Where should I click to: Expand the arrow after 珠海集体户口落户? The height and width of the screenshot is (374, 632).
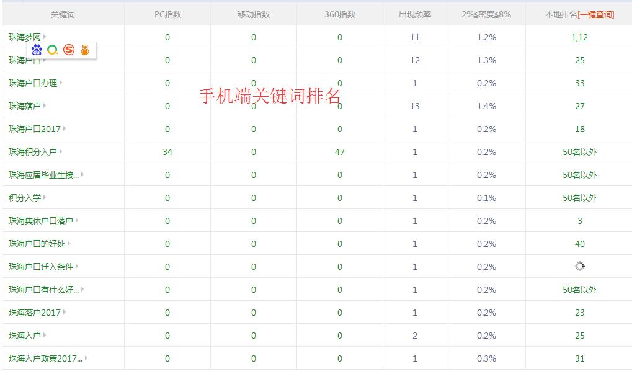click(77, 221)
